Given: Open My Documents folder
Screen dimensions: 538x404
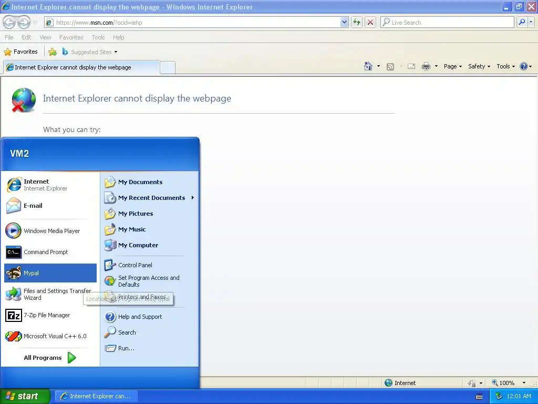Looking at the screenshot, I should click(x=149, y=182).
